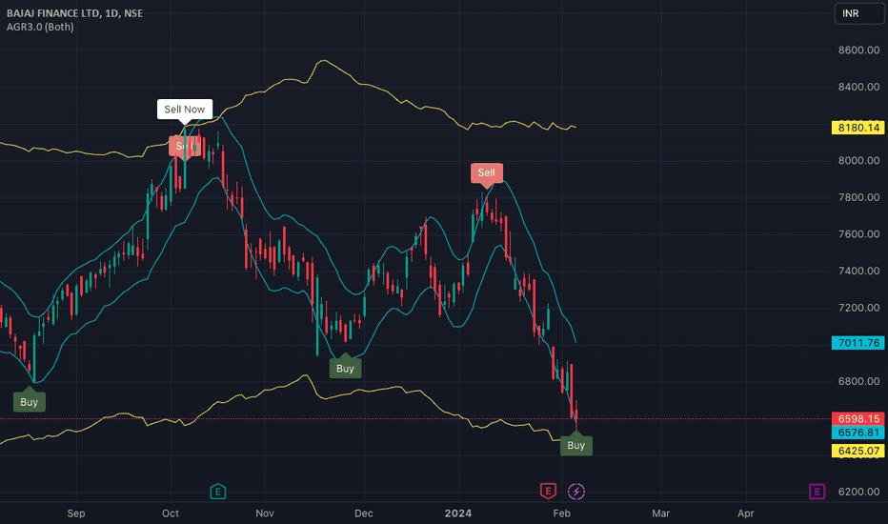888x524 pixels.
Task: Click the 8600.00 price axis label
Action: pyautogui.click(x=858, y=50)
